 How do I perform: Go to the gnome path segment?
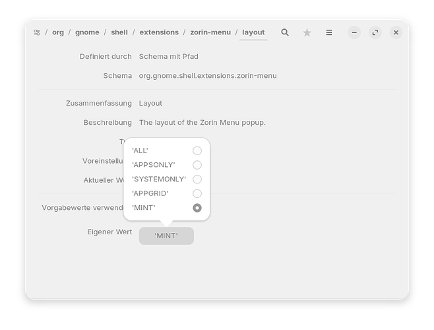click(88, 32)
